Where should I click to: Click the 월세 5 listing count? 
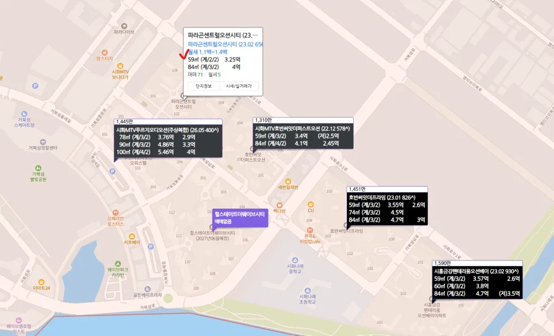(214, 75)
